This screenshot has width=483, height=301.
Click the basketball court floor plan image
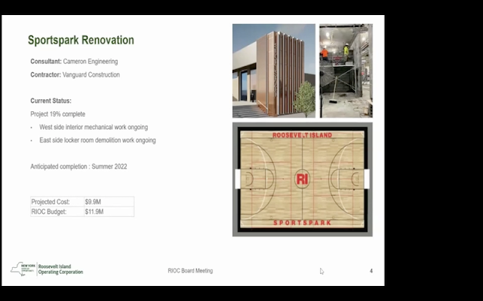click(x=302, y=180)
